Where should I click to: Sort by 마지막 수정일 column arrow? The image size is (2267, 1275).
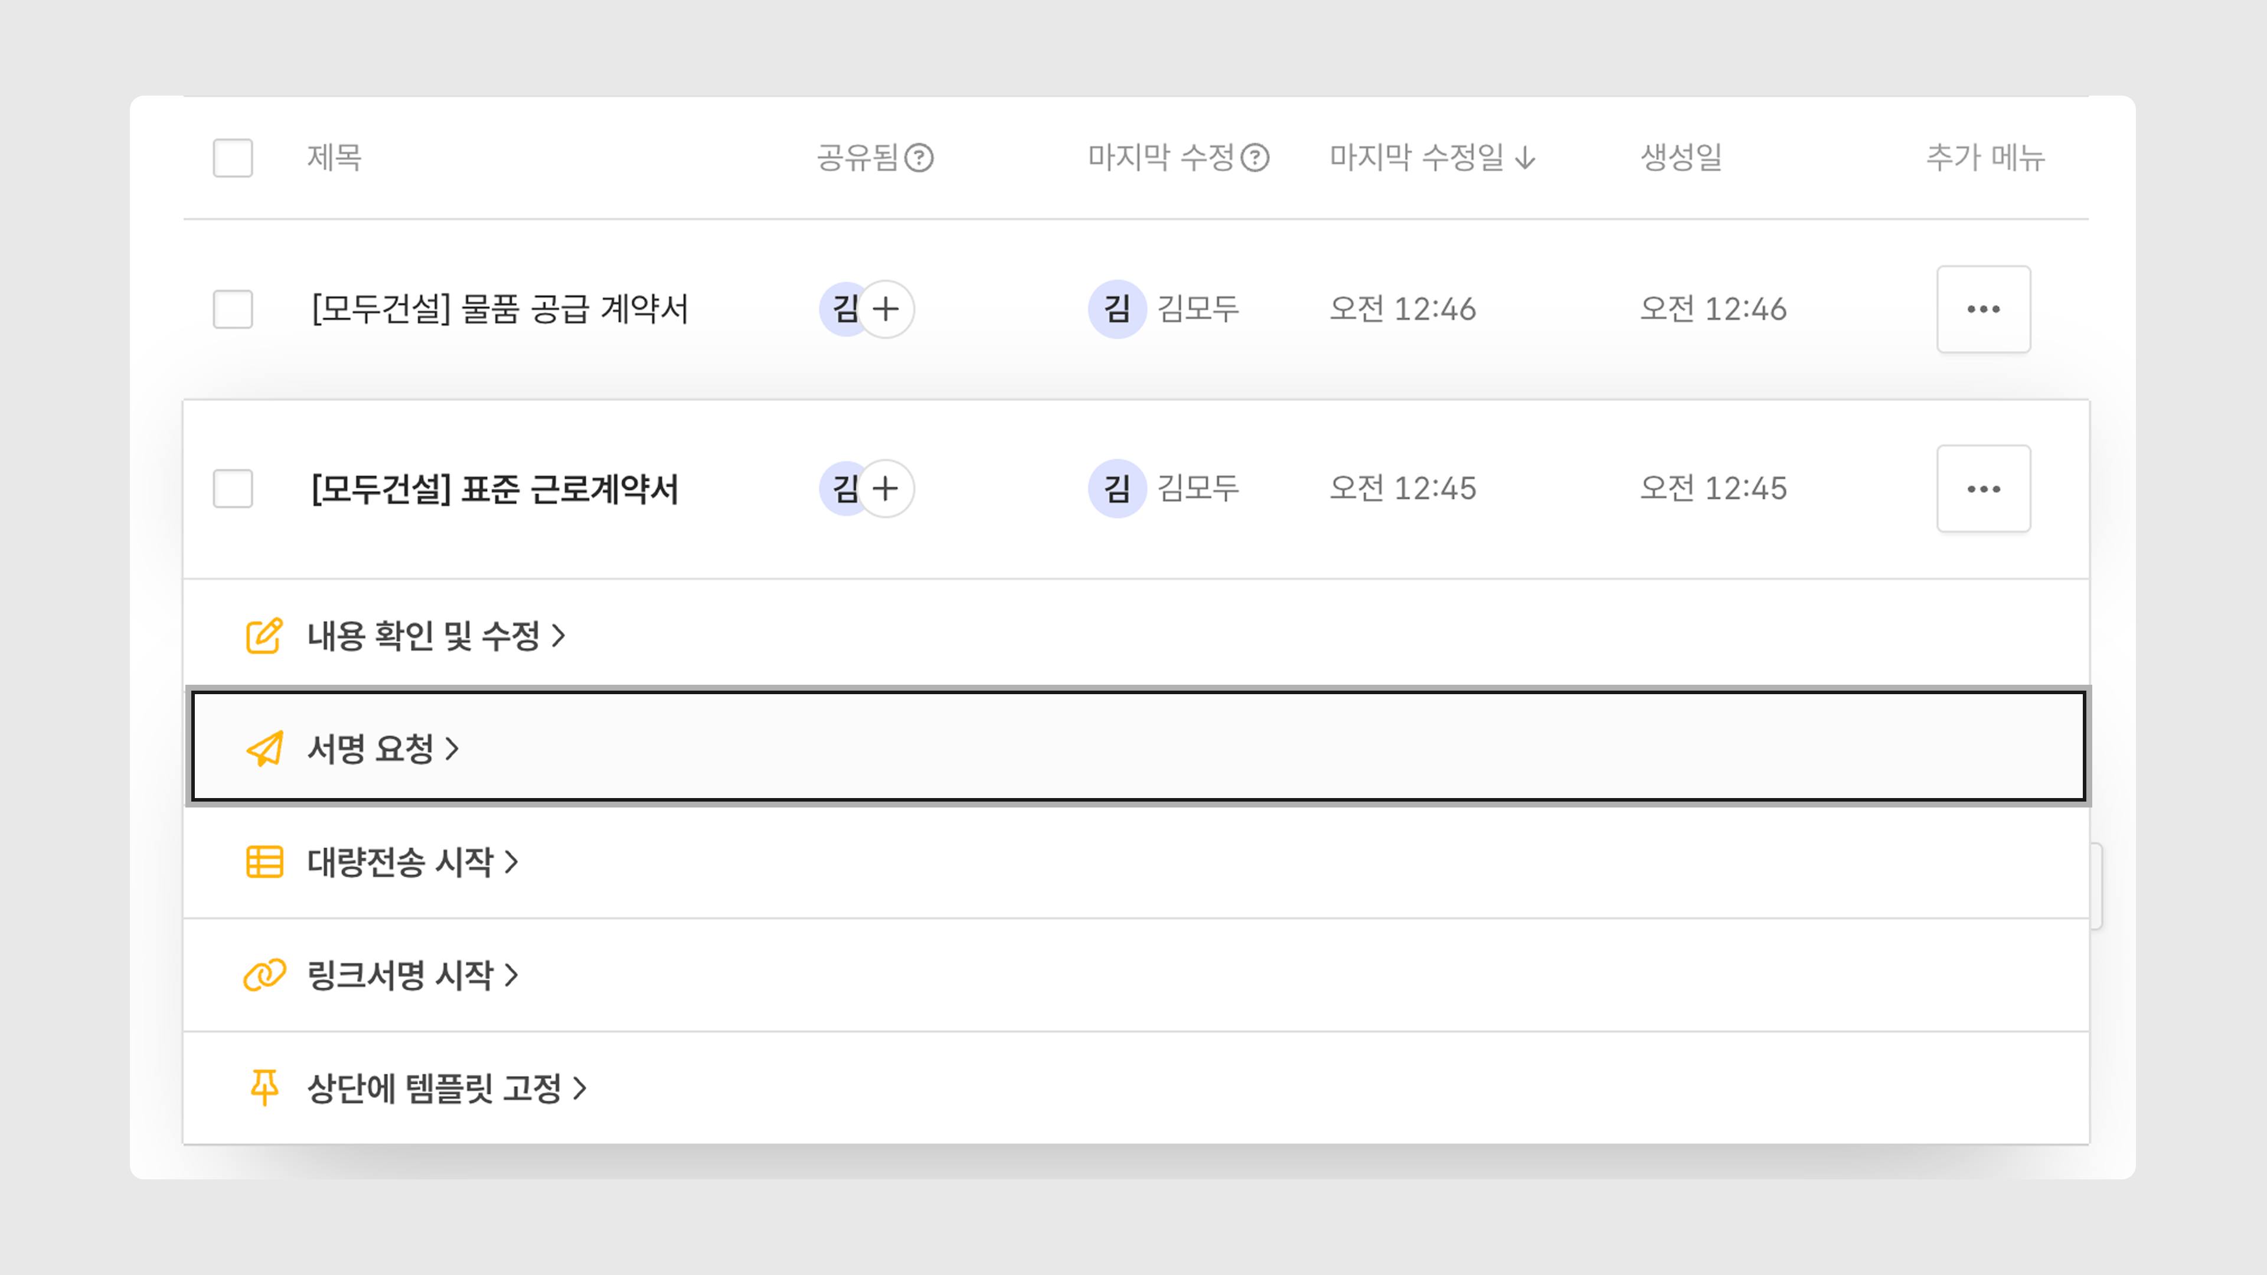pos(1525,158)
